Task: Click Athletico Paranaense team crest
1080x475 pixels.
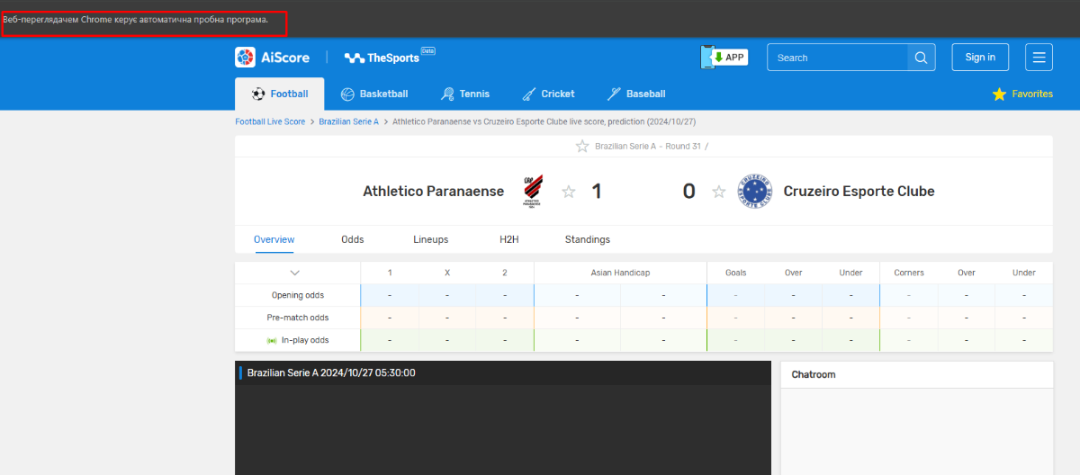Action: [x=533, y=191]
